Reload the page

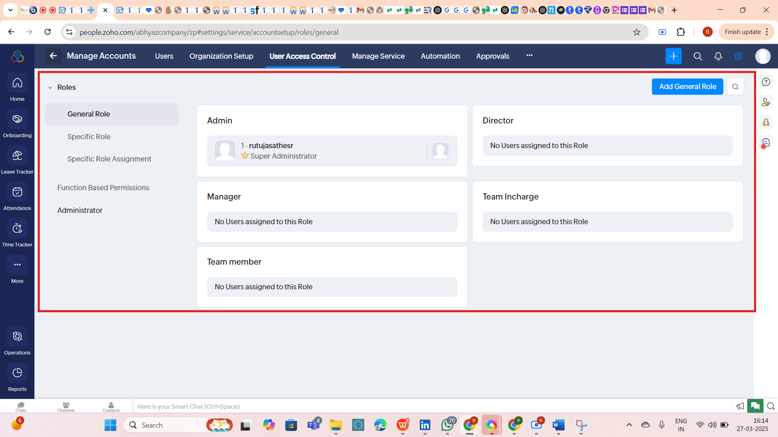pyautogui.click(x=47, y=32)
